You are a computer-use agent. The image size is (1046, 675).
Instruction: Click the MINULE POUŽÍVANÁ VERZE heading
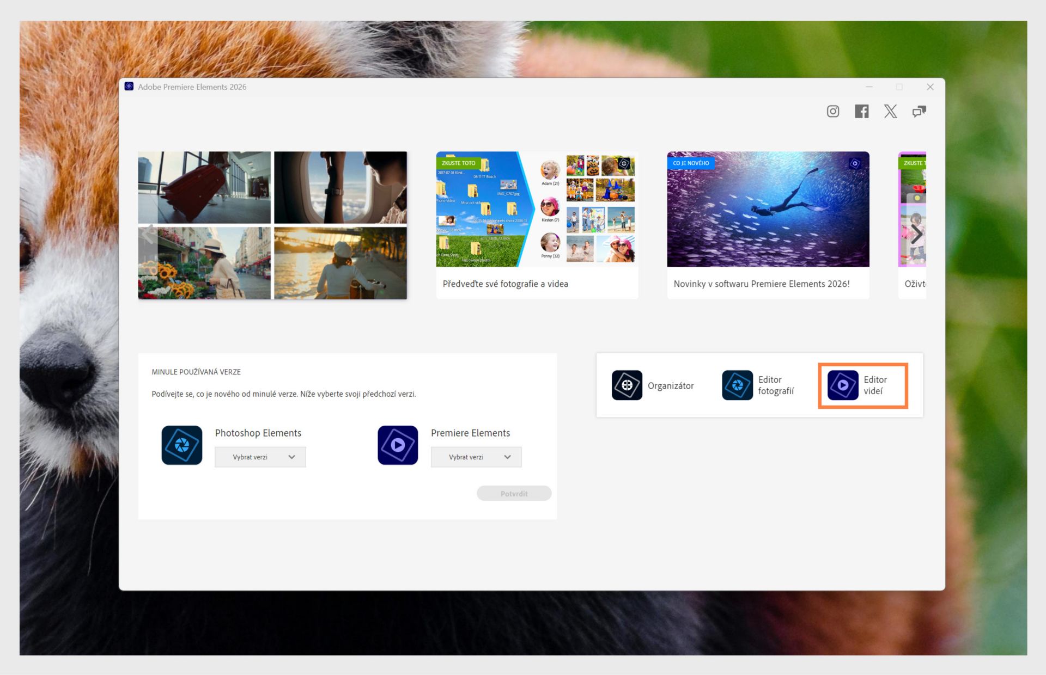click(x=196, y=372)
